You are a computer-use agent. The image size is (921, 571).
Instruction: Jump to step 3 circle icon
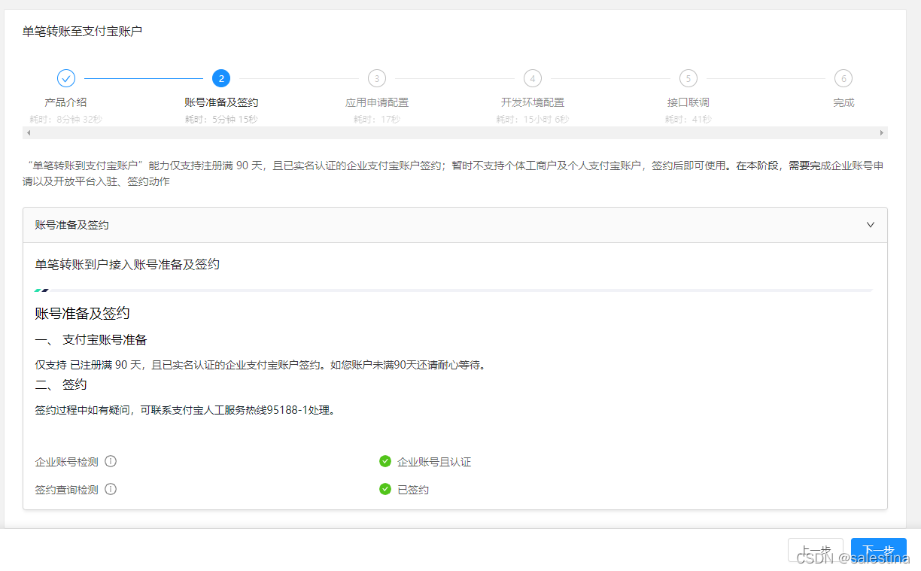(377, 78)
